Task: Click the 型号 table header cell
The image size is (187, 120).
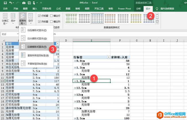Action: [12, 44]
